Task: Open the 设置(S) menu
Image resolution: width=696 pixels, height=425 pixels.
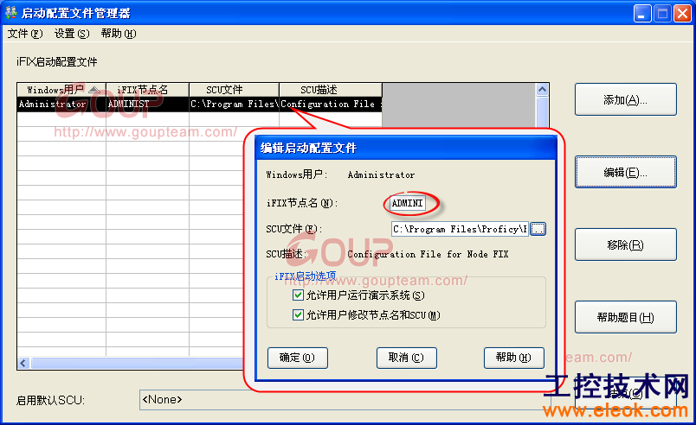Action: (72, 34)
